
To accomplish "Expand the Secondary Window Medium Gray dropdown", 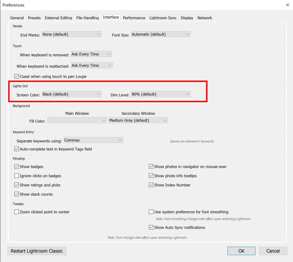I will point(138,120).
